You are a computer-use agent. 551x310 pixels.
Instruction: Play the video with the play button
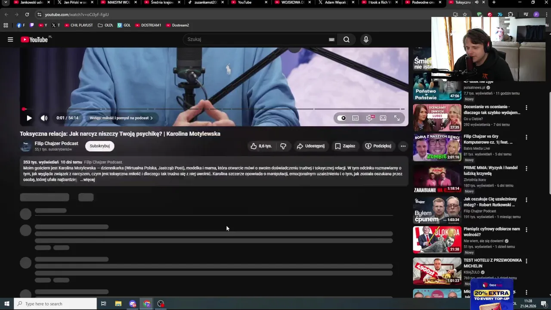29,118
